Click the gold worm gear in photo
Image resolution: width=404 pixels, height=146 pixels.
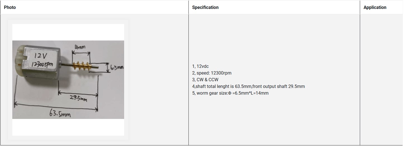pos(82,66)
